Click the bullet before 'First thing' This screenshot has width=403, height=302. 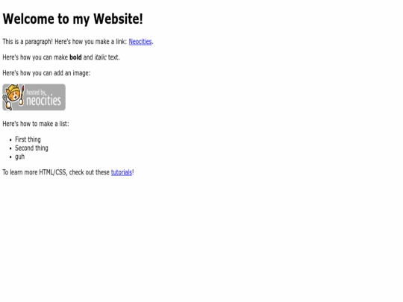click(x=10, y=140)
